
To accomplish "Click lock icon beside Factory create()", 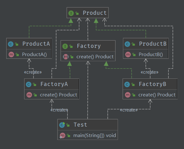I will click(x=72, y=57).
